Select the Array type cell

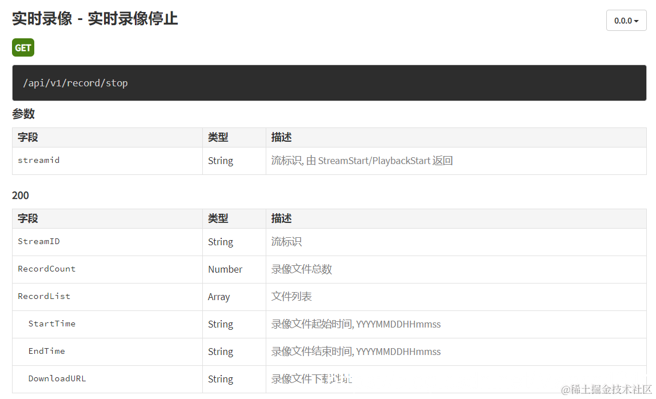point(234,297)
